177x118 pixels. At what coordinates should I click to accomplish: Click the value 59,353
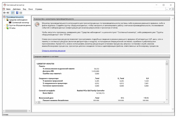point(96,69)
